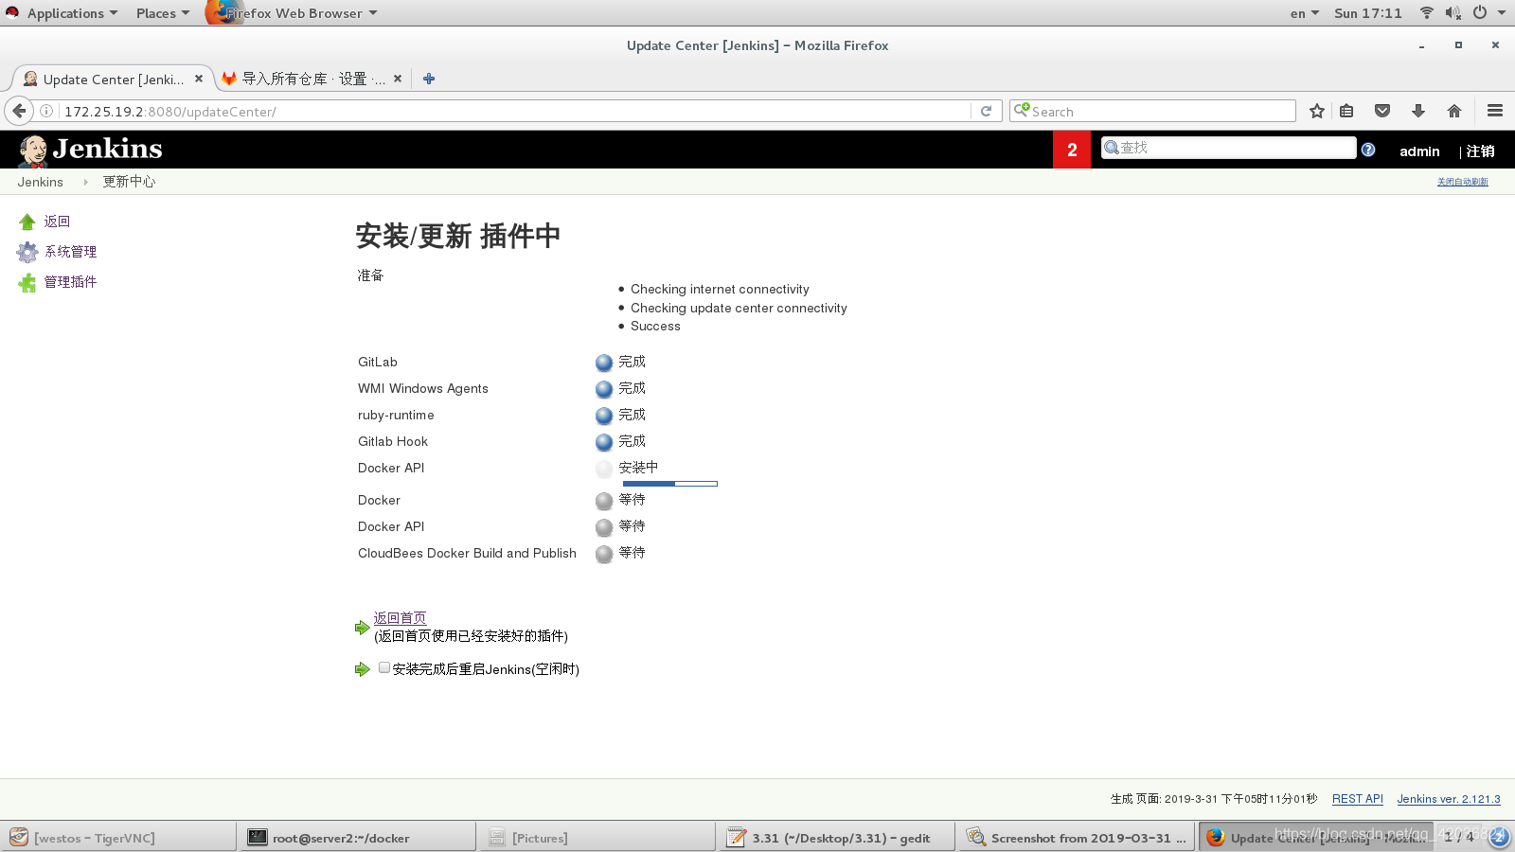Click the Gitlab Hook status ball
Screen dimensions: 1515x852
pos(604,442)
